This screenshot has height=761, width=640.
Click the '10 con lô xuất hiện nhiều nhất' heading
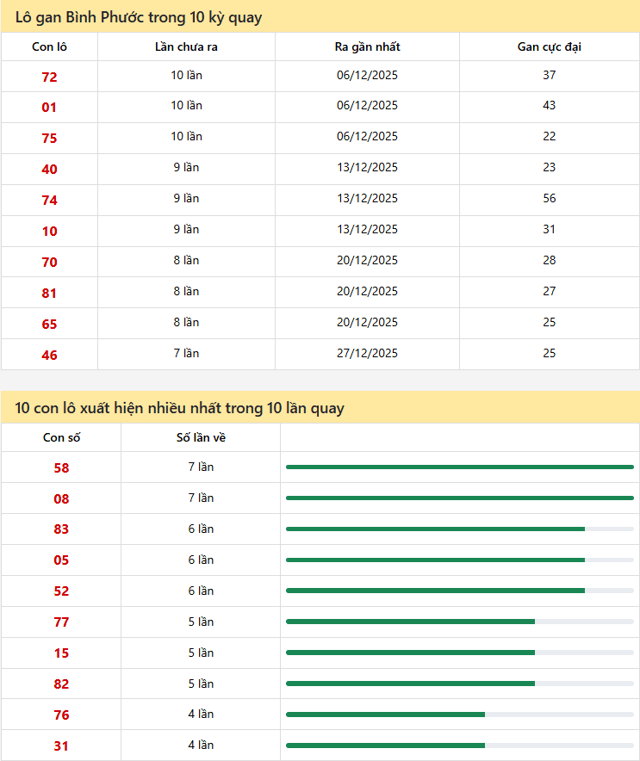179,408
